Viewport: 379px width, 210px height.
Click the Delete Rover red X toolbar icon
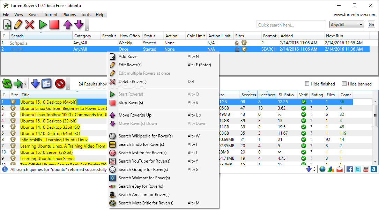coord(29,25)
